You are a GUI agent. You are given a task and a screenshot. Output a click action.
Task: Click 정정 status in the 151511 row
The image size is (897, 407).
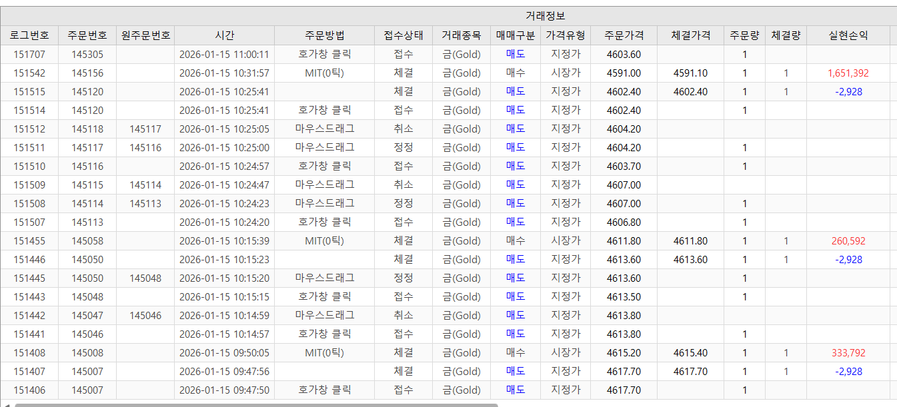coord(403,148)
